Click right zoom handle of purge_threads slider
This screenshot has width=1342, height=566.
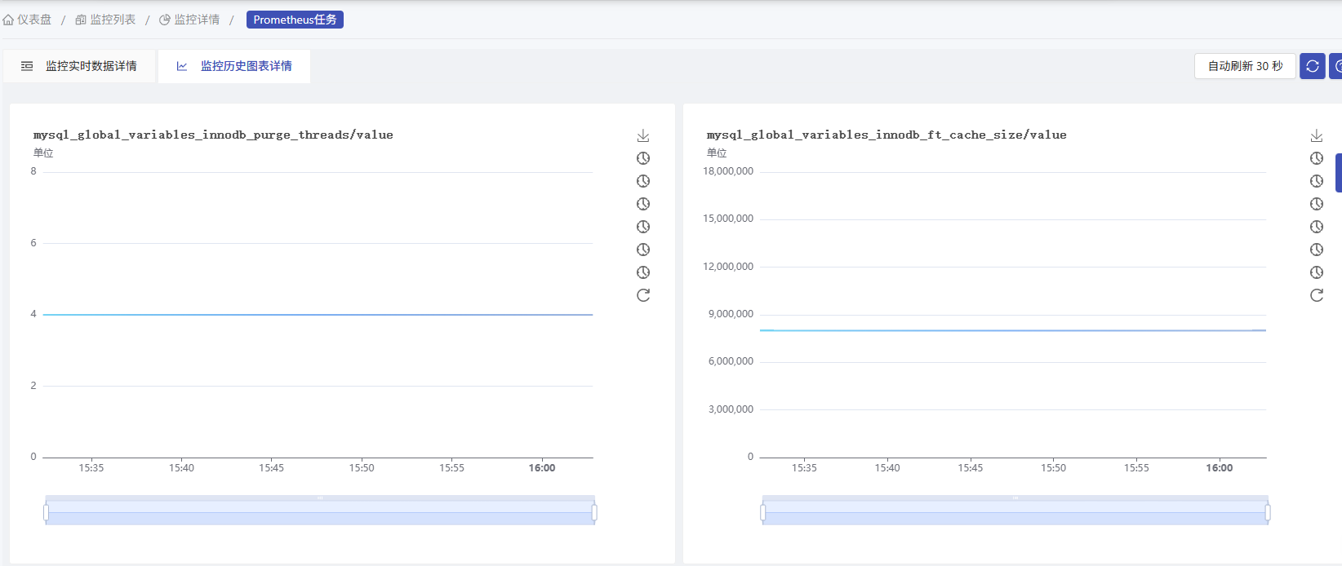(x=594, y=512)
